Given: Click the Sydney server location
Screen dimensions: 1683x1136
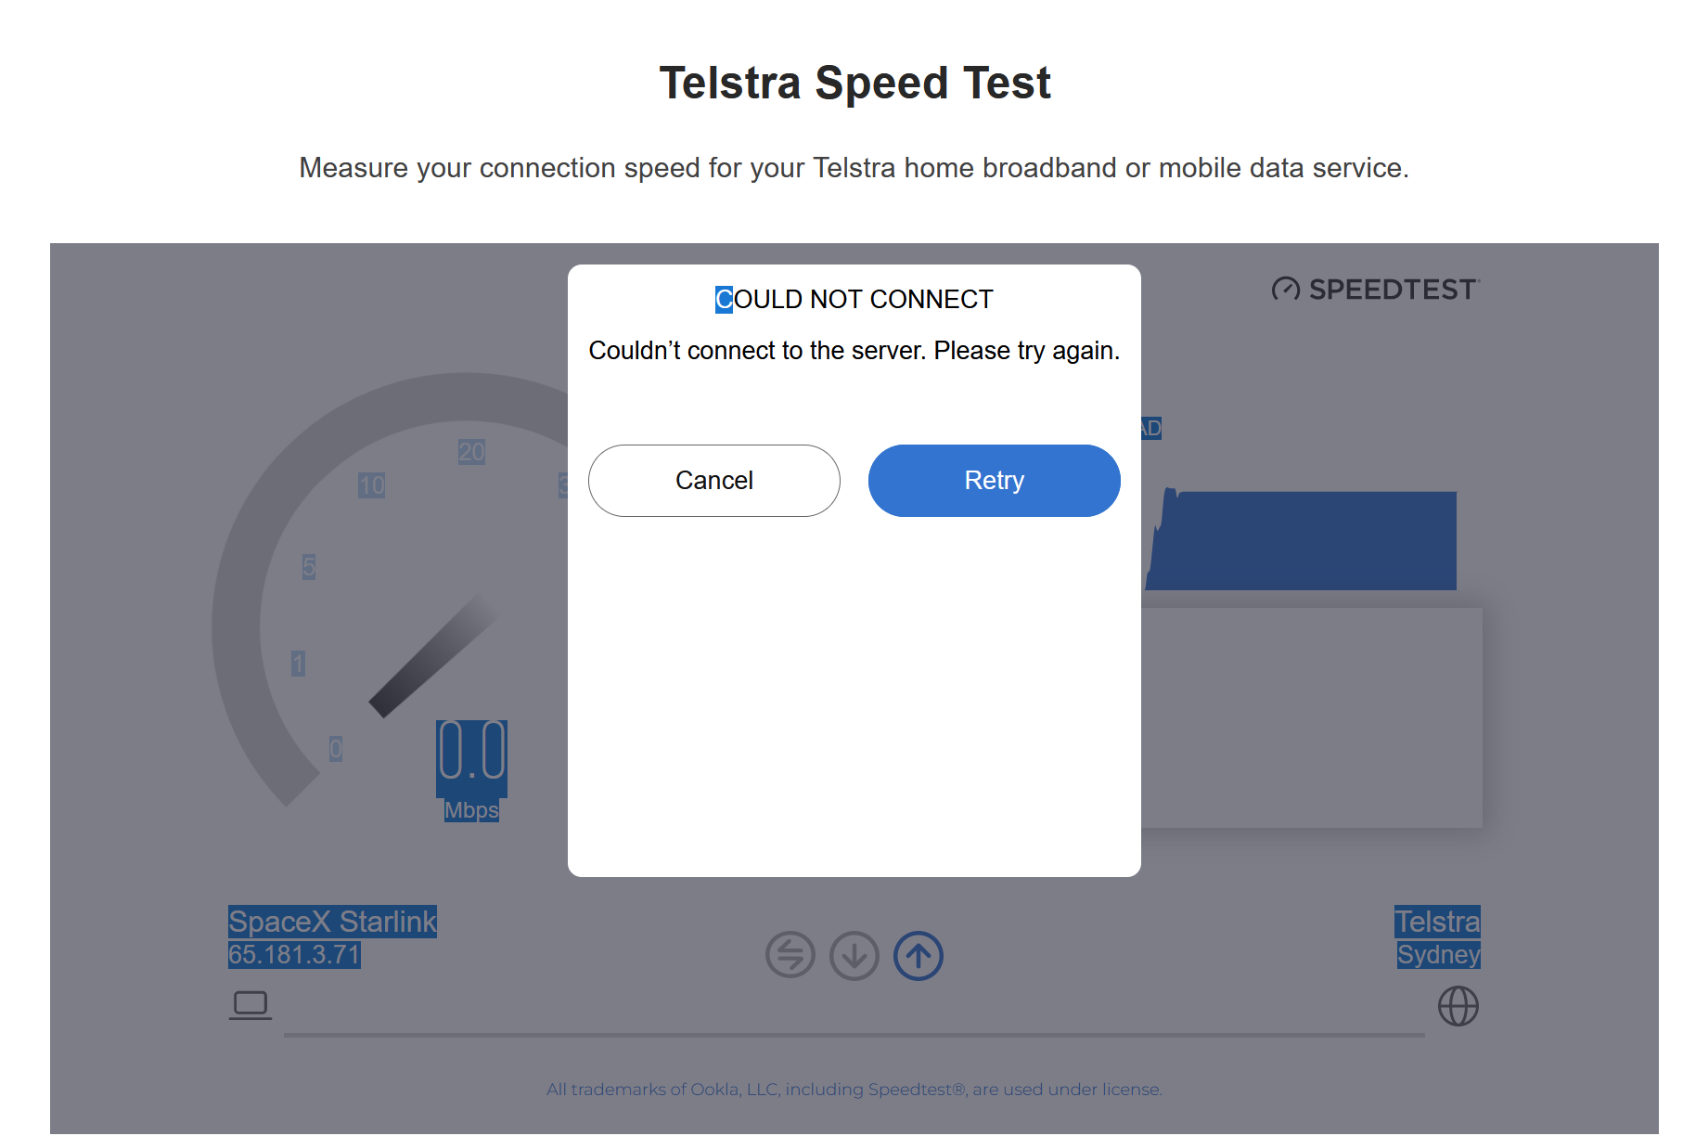Looking at the screenshot, I should [1439, 954].
